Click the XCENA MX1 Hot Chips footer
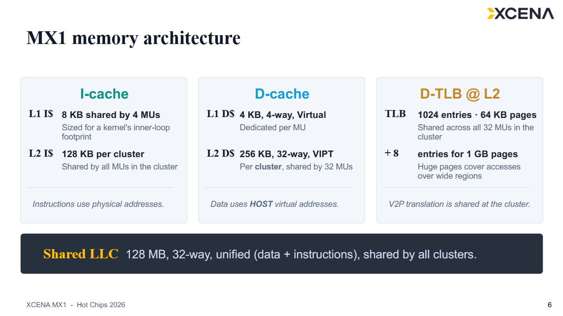Screen dimensions: 563x316 [x=76, y=305]
